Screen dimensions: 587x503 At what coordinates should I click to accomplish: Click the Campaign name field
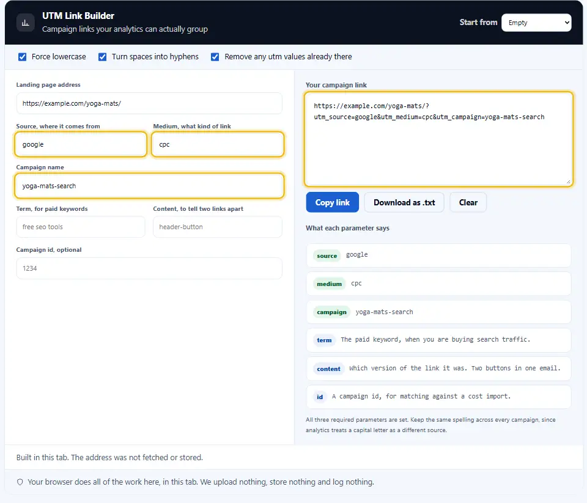point(149,186)
